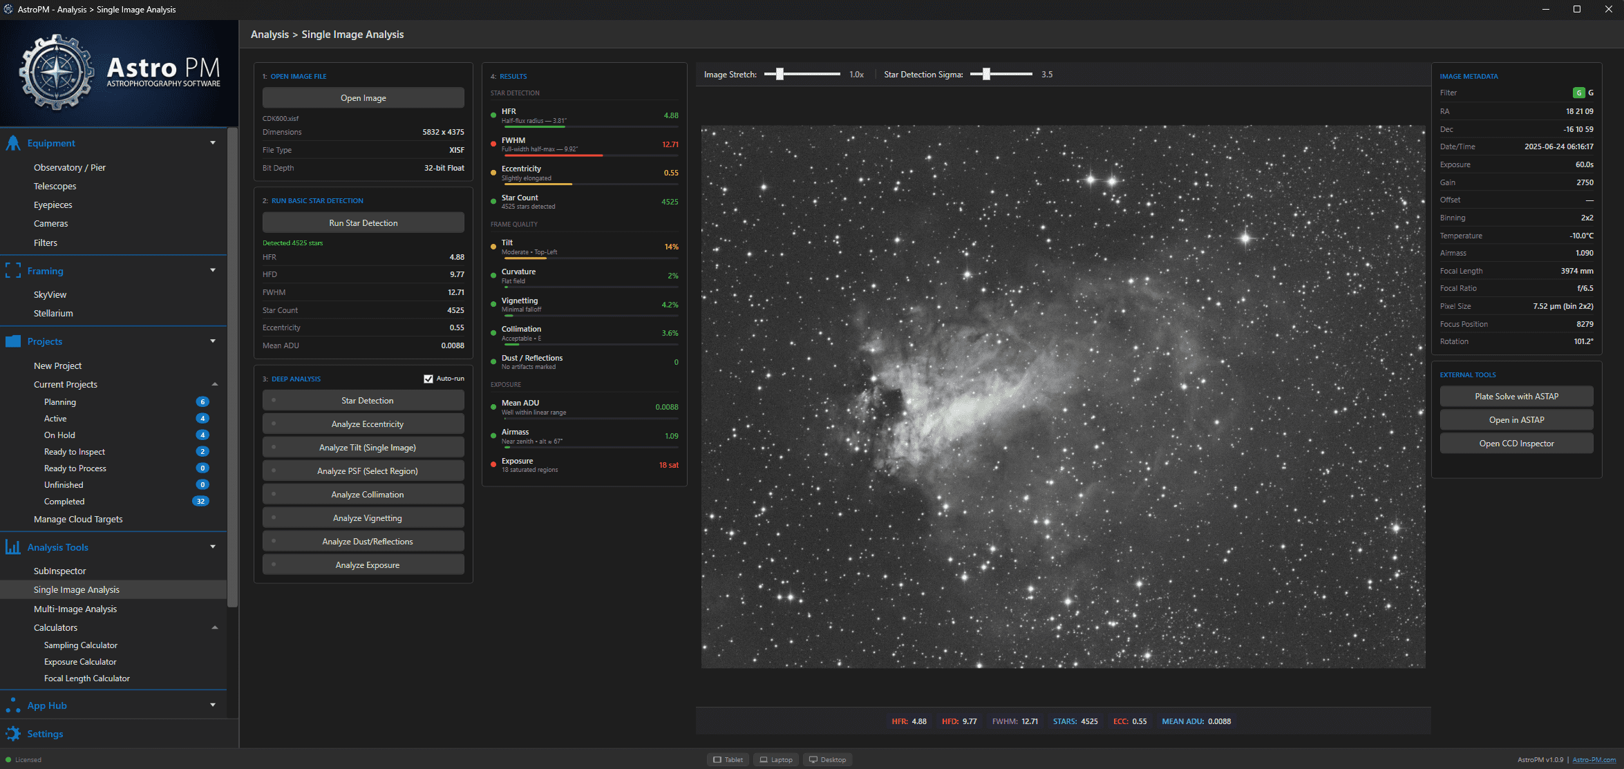Click the Astro PM compass logo
Screen dimensions: 1624x769
(56, 73)
